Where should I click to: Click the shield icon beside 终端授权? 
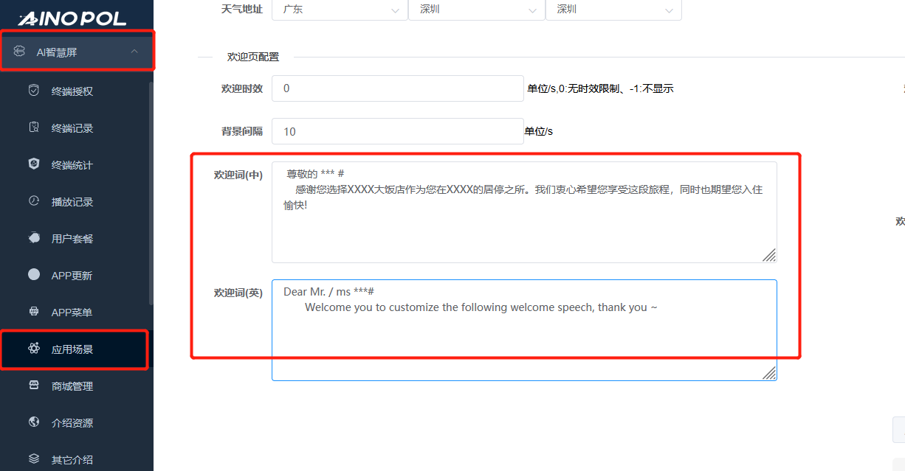[x=34, y=91]
